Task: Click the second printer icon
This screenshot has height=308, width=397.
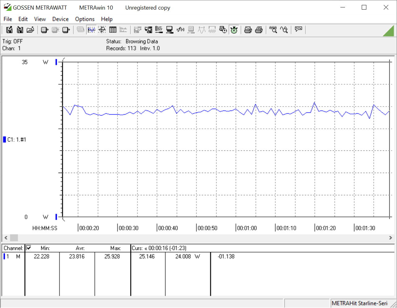Action: click(x=259, y=30)
